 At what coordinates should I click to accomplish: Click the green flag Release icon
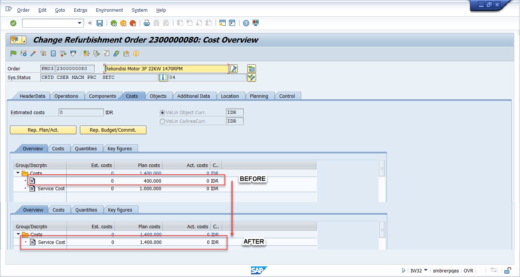click(14, 53)
